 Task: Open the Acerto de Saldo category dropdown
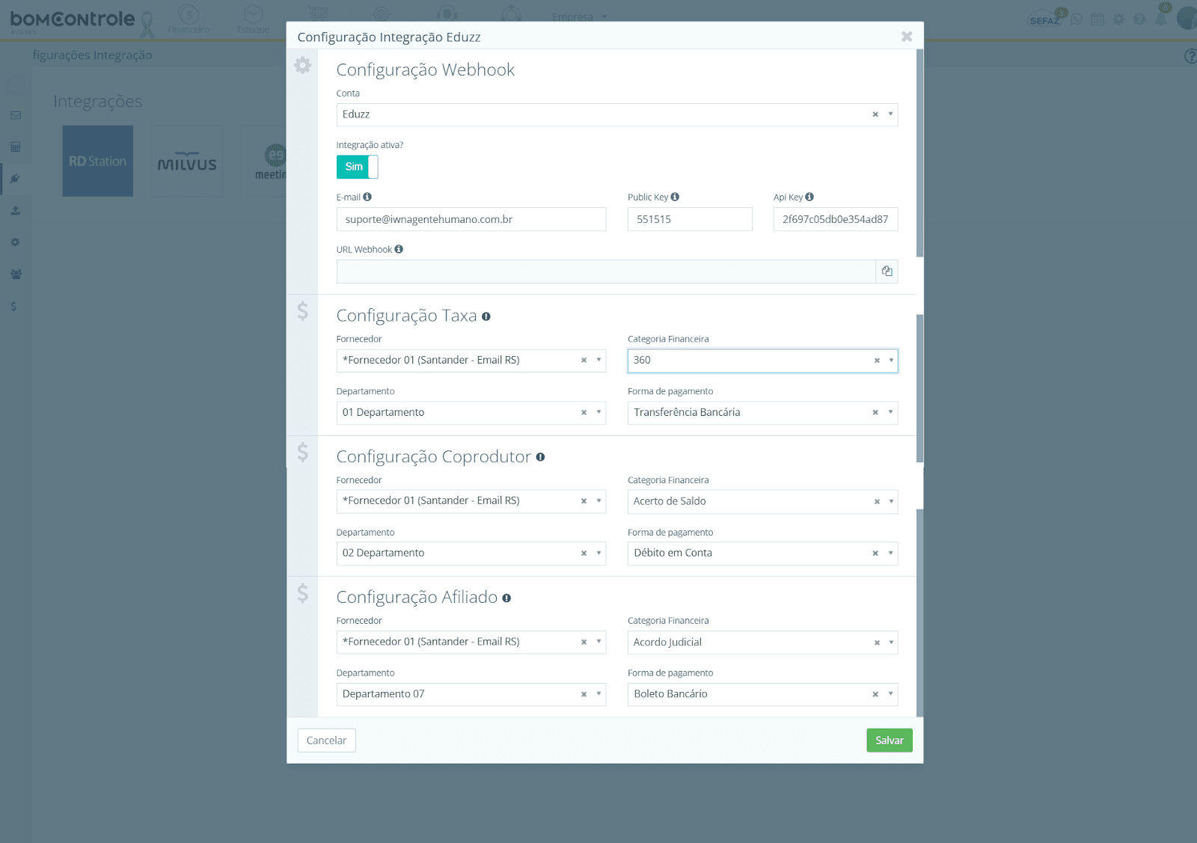click(x=891, y=501)
